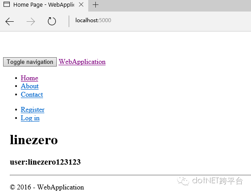Viewport: 251px width, 193px height.
Task: Click the linezero heading text
Action: 34,140
